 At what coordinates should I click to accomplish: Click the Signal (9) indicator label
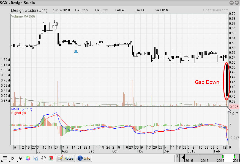(x=18, y=113)
